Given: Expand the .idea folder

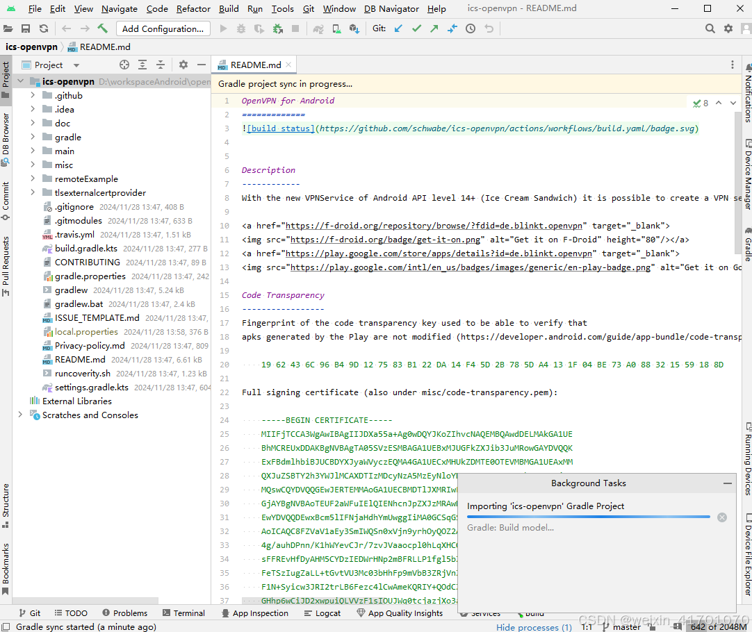Looking at the screenshot, I should pos(33,109).
